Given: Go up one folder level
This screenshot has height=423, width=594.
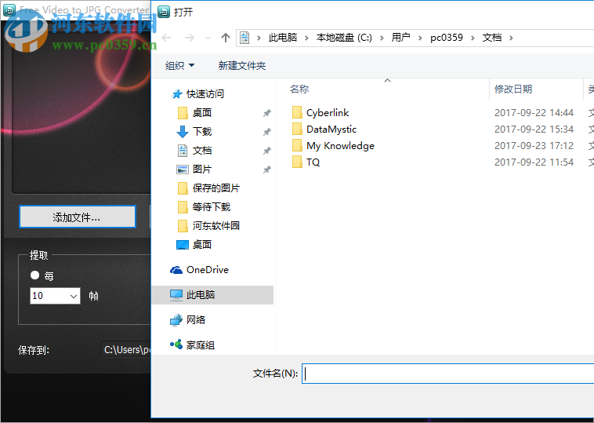Looking at the screenshot, I should [226, 38].
